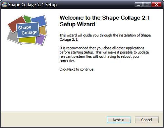Click the Welcome to the Shape Collage heading
Screen dimensions: 164x128
(105, 21)
